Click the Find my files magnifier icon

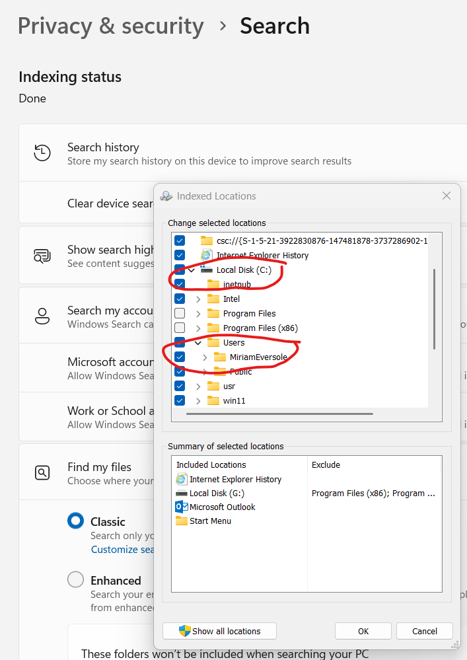[x=42, y=473]
